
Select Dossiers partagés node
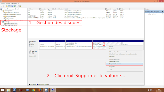point(11,16)
